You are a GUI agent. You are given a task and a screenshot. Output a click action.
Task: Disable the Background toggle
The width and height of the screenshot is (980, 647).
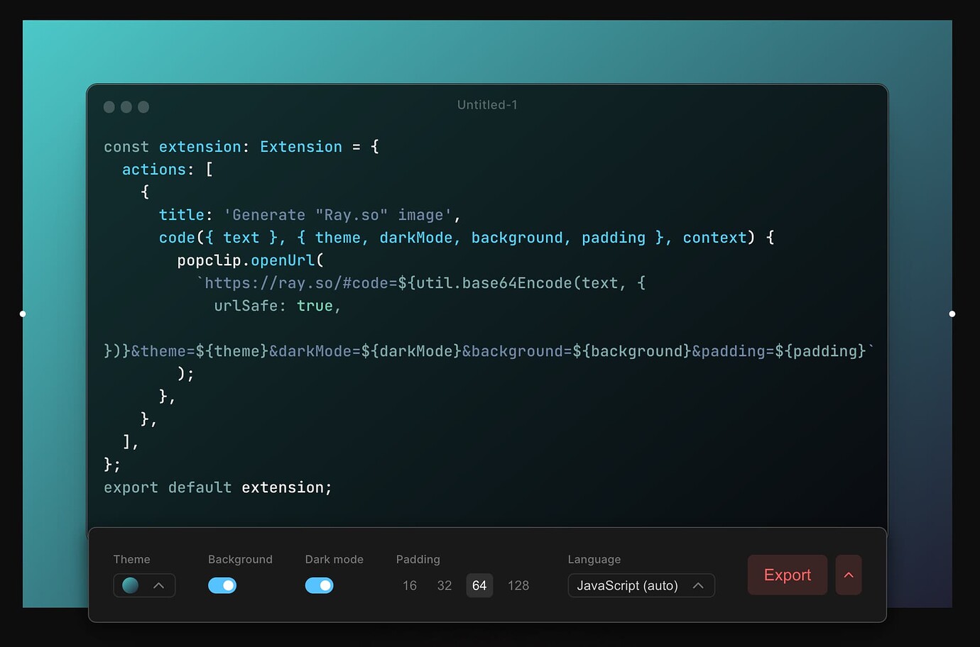tap(222, 585)
